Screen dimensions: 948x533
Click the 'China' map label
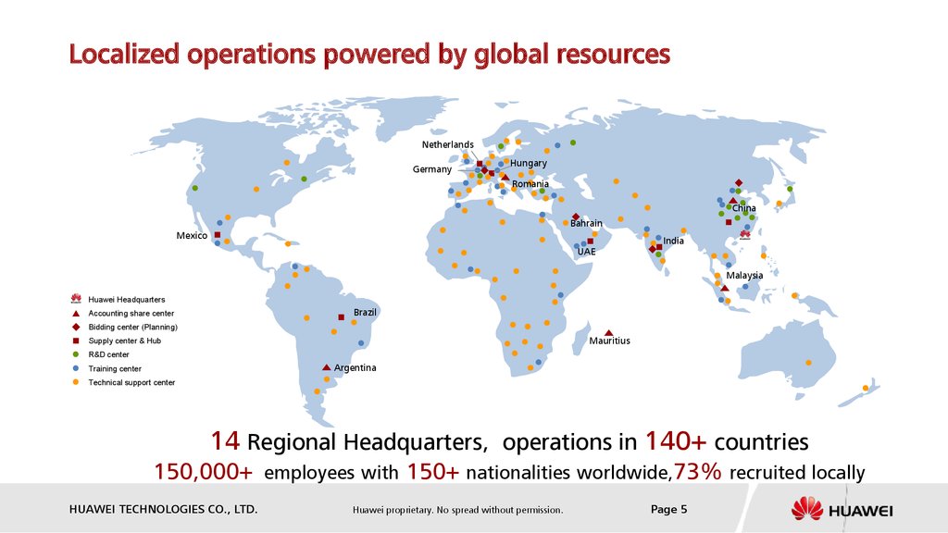pos(744,208)
